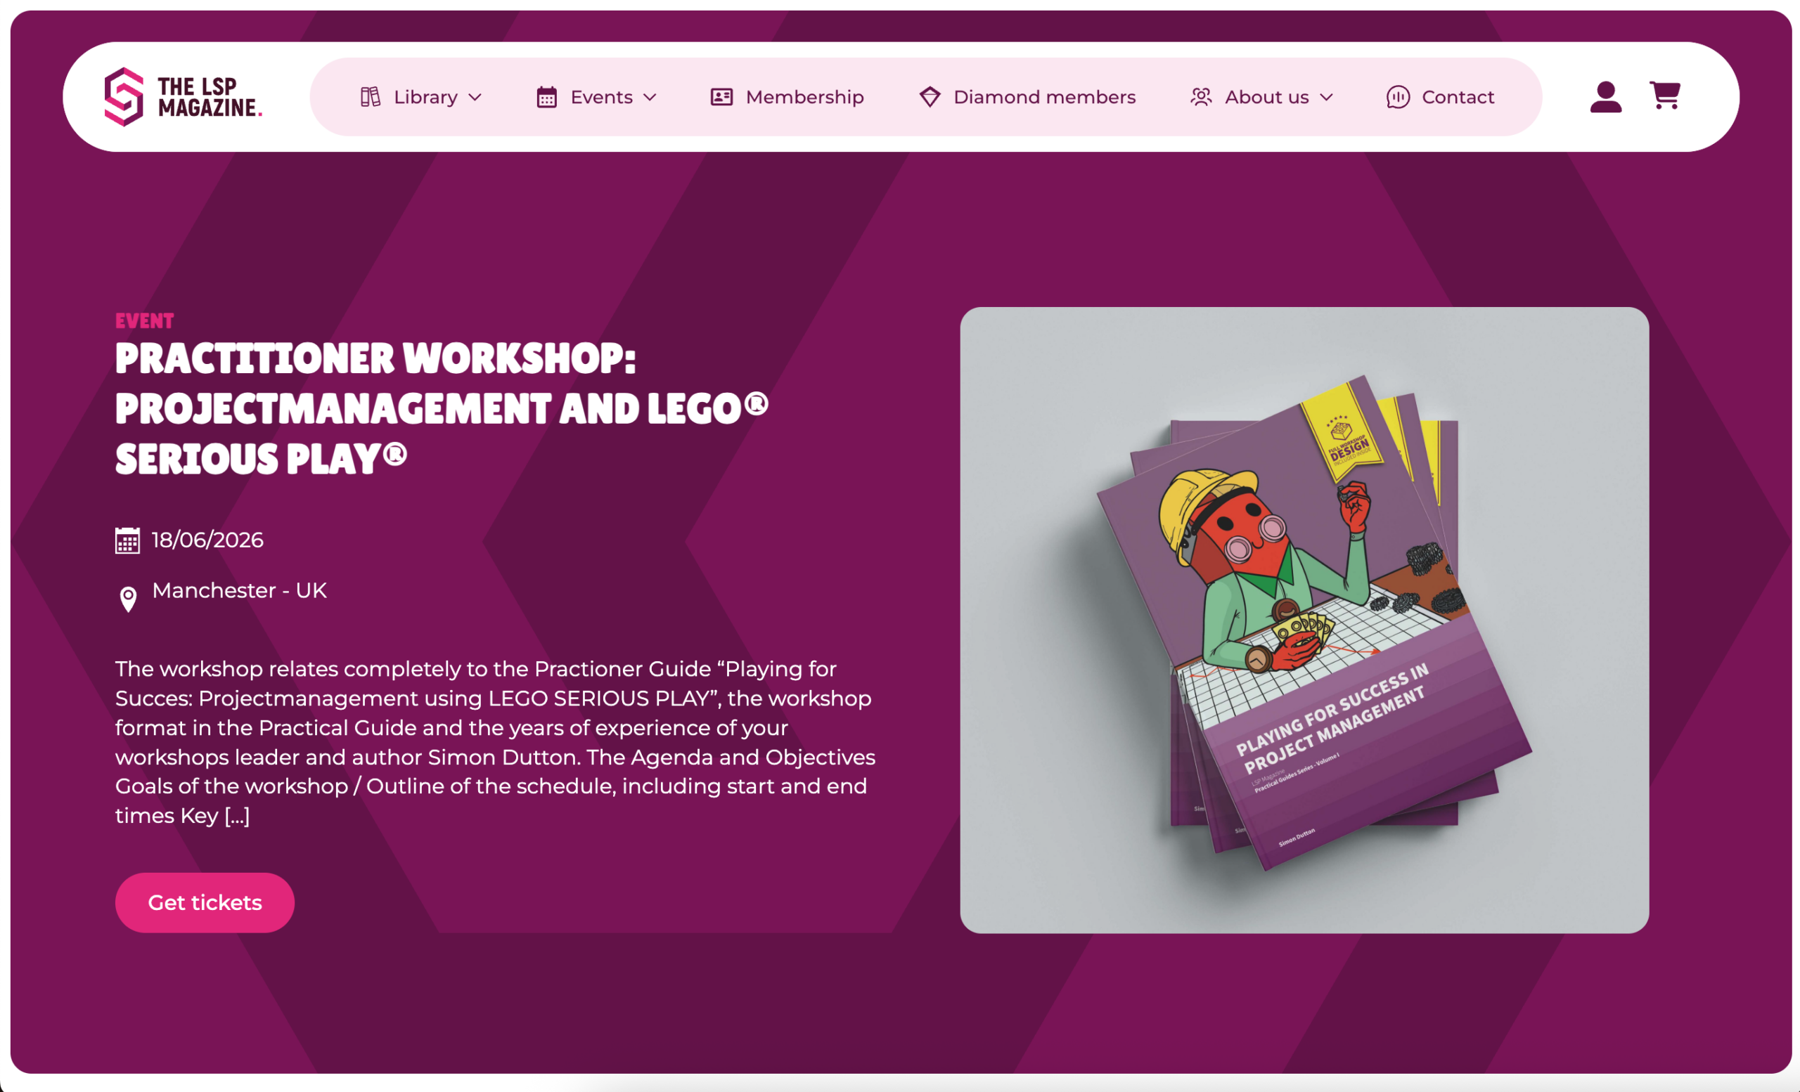Expand the About us dropdown chevron
Screen dimensions: 1800x1092
point(1327,98)
